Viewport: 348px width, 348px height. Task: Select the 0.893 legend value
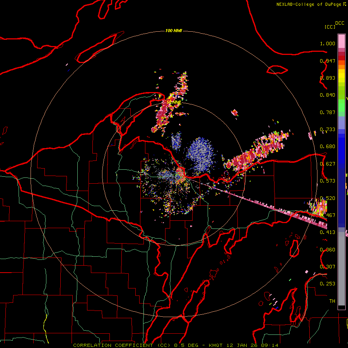tap(328, 78)
